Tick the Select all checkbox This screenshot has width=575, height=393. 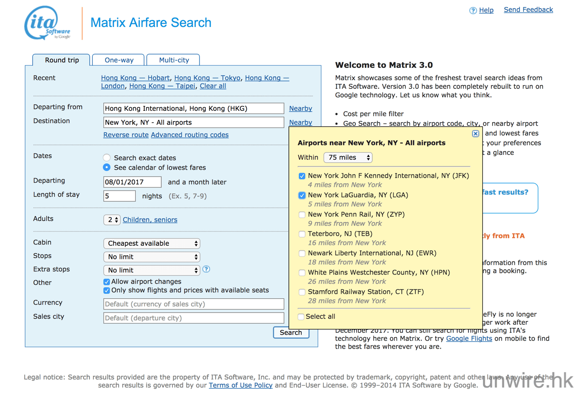[301, 317]
